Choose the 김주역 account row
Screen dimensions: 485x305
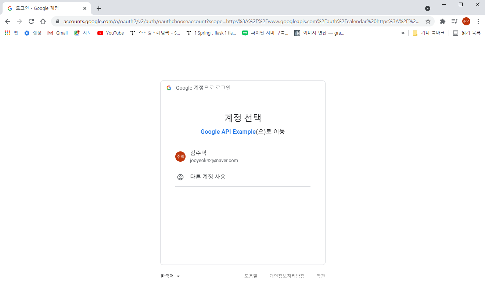(x=243, y=156)
